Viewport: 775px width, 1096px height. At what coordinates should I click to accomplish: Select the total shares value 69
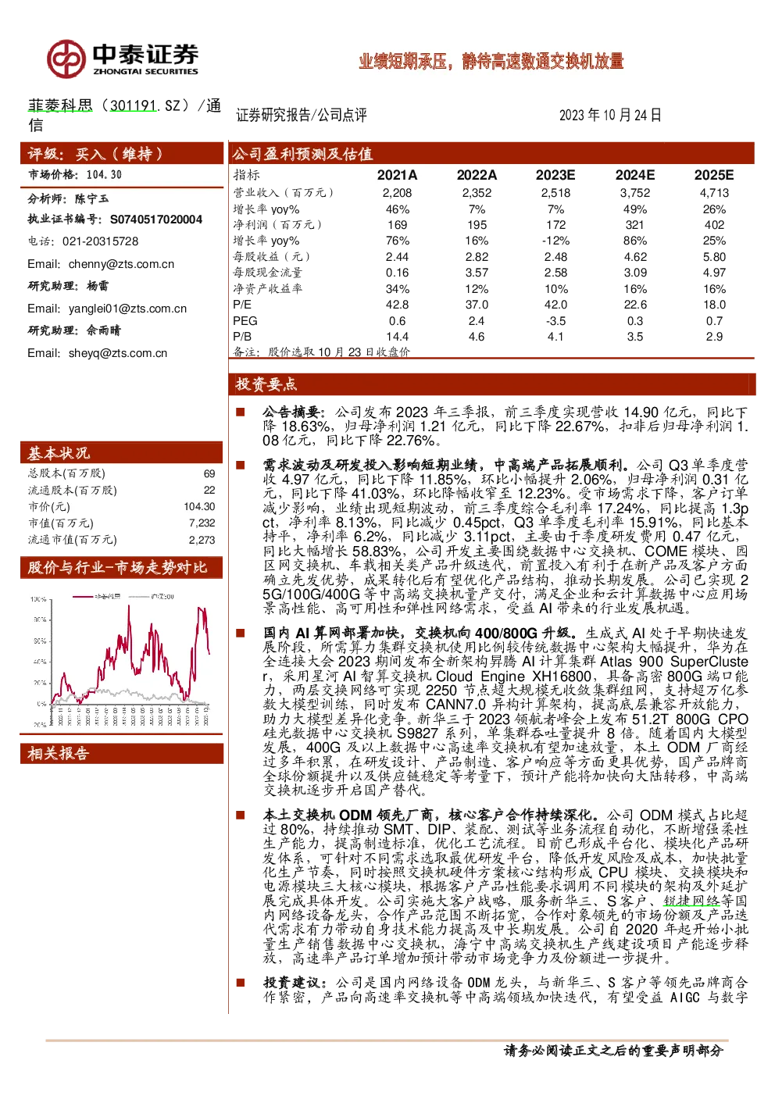click(209, 473)
